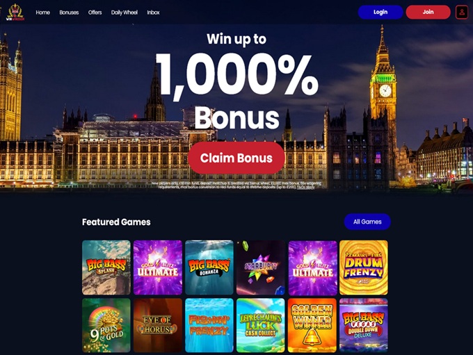Click the Claim Bonus button
Viewport: 473px width, 355px height.
[x=236, y=158]
